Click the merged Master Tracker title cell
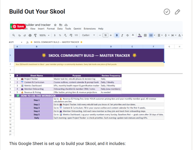Screen dimensions: 193x150 point(89,55)
